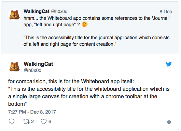Click the reply speech bubble icon
The image size is (181, 131).
[12, 121]
